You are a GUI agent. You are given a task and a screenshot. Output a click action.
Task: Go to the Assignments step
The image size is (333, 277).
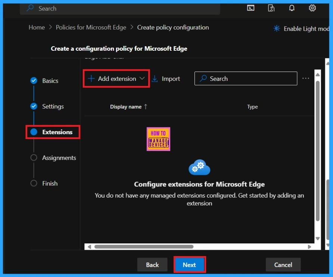53,158
